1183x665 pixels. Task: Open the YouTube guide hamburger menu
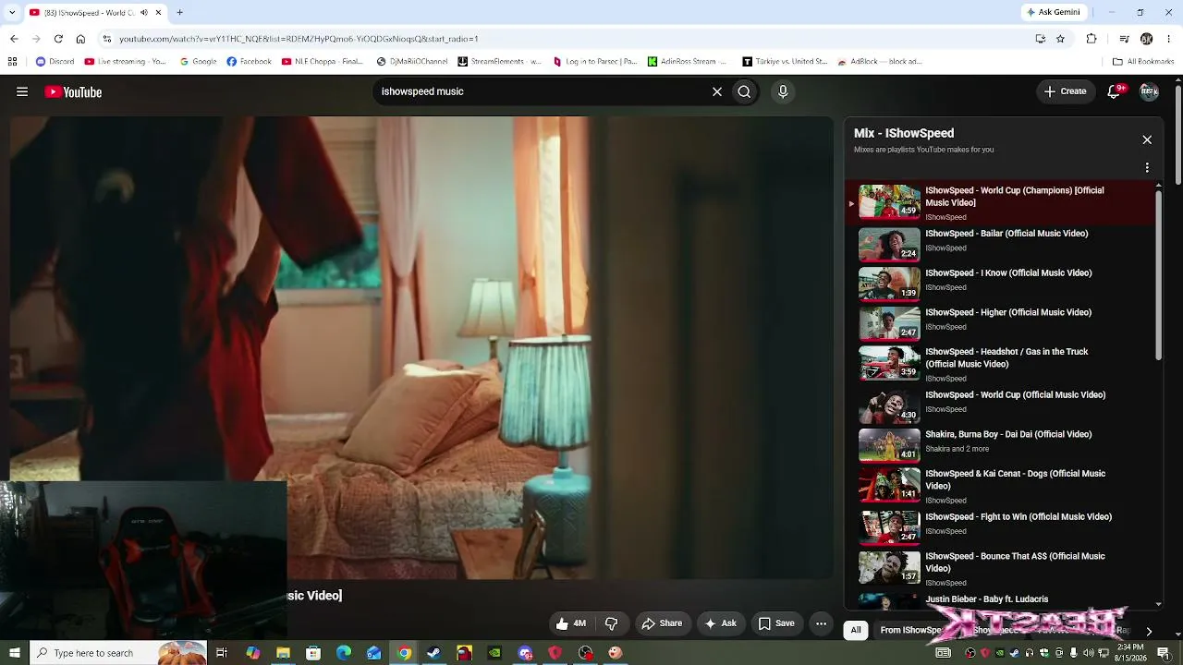22,91
